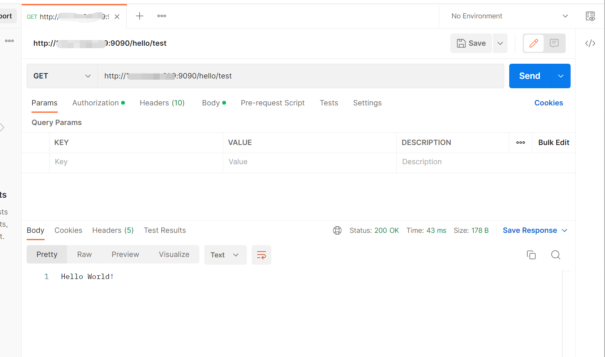Open a new request tab with plus icon
This screenshot has width=605, height=357.
pyautogui.click(x=140, y=16)
